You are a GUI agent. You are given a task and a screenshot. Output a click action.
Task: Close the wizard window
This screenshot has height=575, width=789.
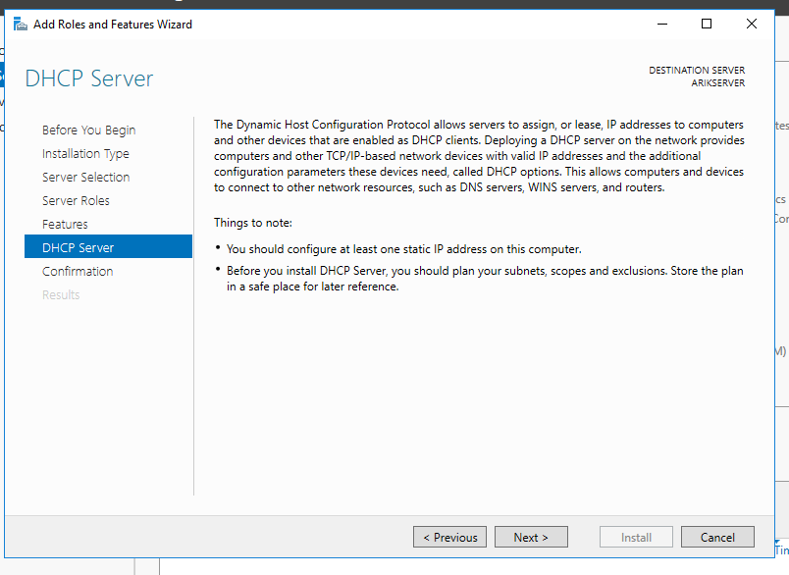pyautogui.click(x=752, y=25)
